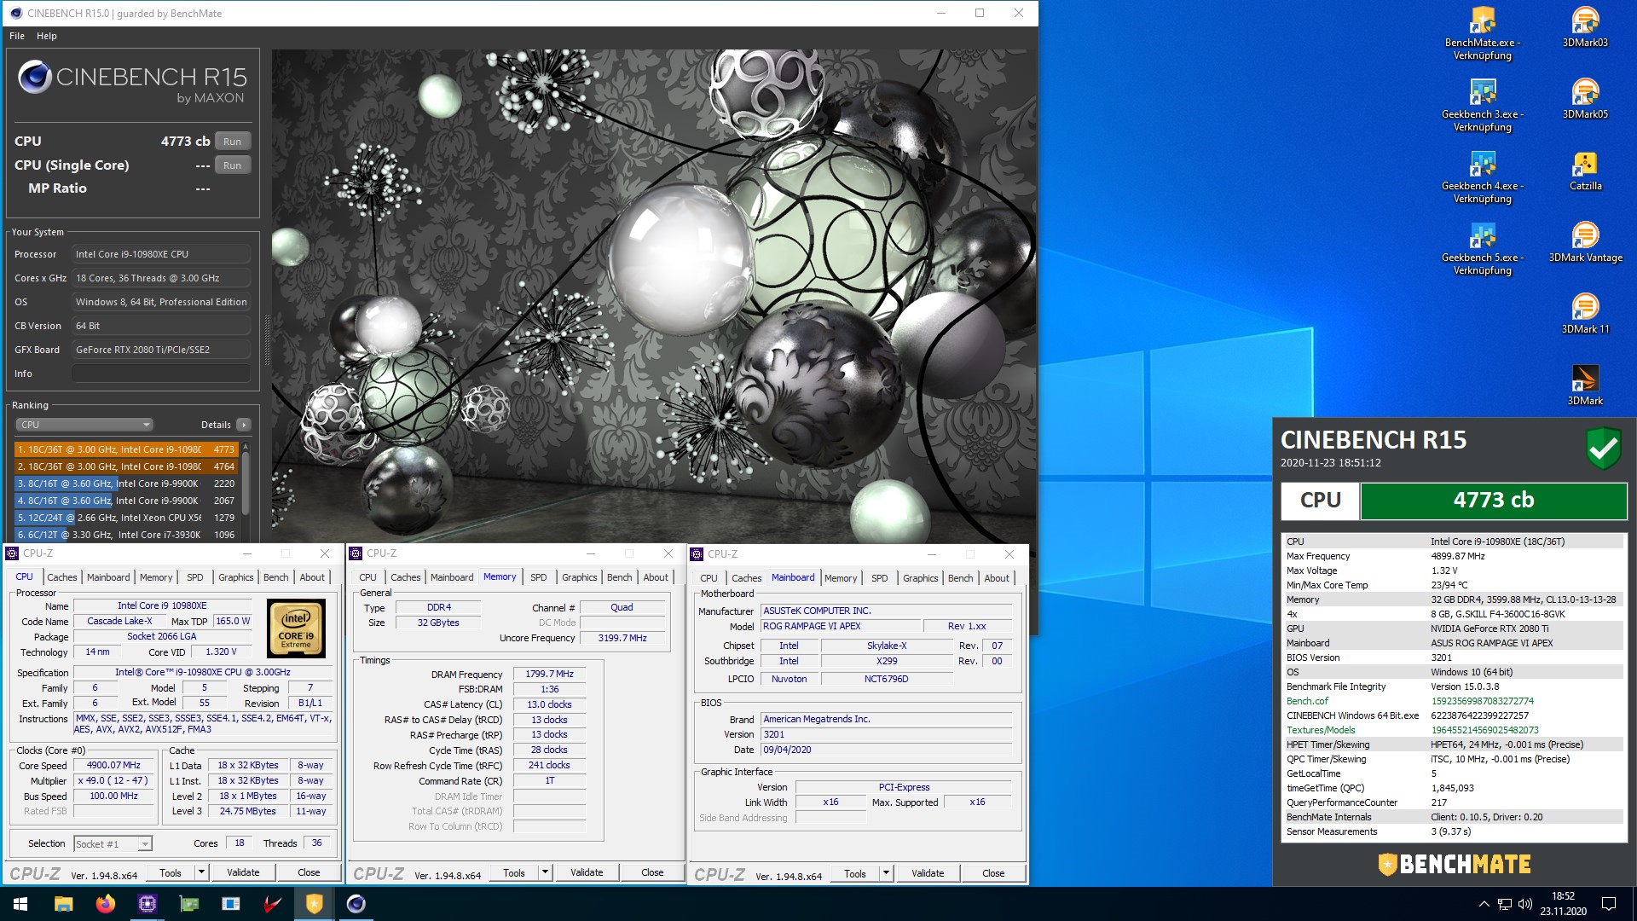Switch to Graphics tab in Mainboard CPU-Z window
Viewport: 1637px width, 921px height.
click(921, 578)
